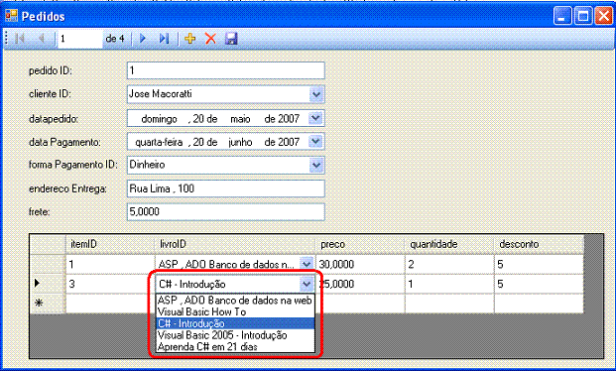
Task: Click the 'domingo' part of datapedido
Action: tap(159, 119)
